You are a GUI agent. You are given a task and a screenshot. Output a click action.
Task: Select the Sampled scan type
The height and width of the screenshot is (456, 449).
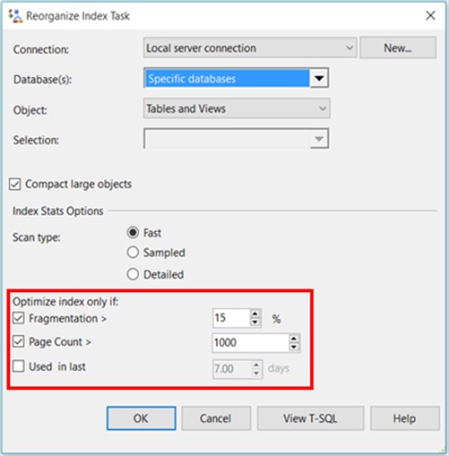(133, 253)
